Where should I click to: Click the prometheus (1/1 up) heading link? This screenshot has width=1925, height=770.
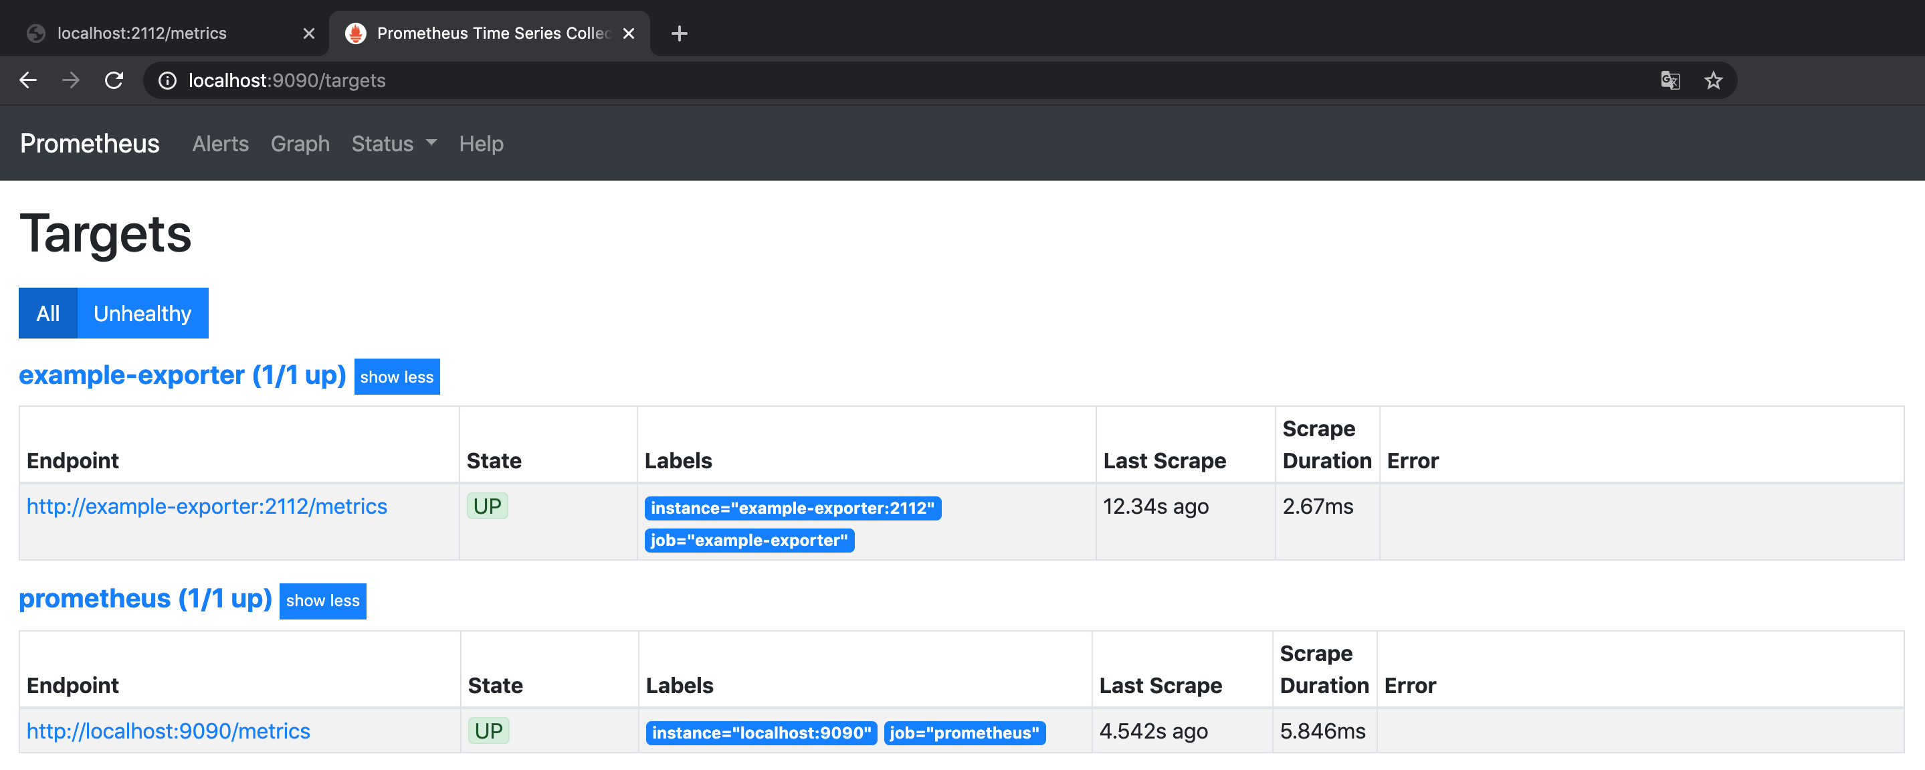(146, 598)
